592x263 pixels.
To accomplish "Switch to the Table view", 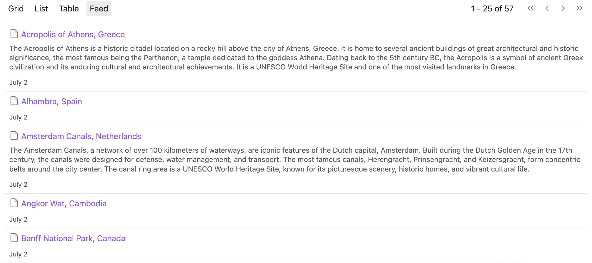I will [69, 8].
